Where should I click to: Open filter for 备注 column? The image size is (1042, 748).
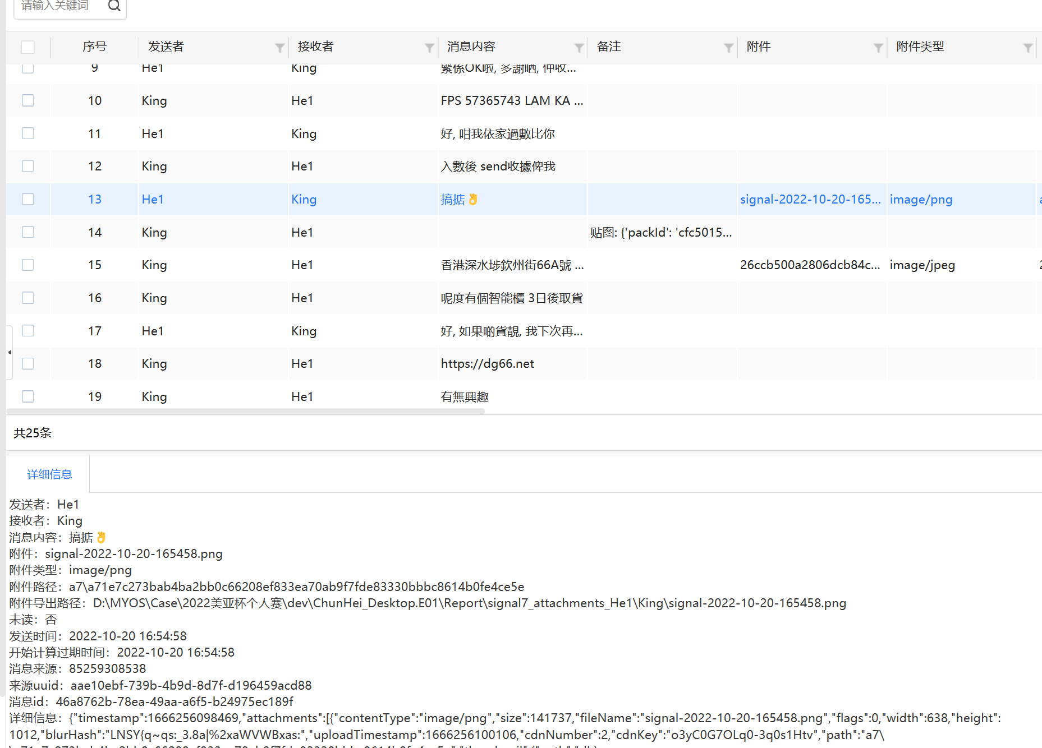(x=728, y=48)
